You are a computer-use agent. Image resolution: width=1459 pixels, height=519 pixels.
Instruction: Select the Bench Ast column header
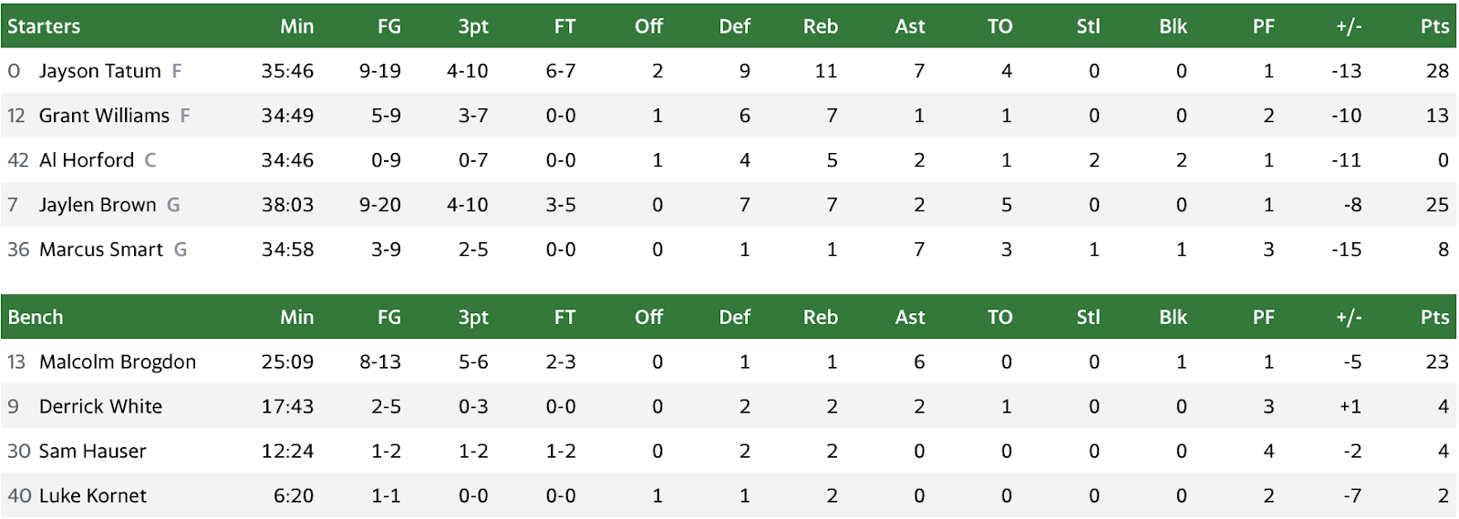tap(909, 317)
